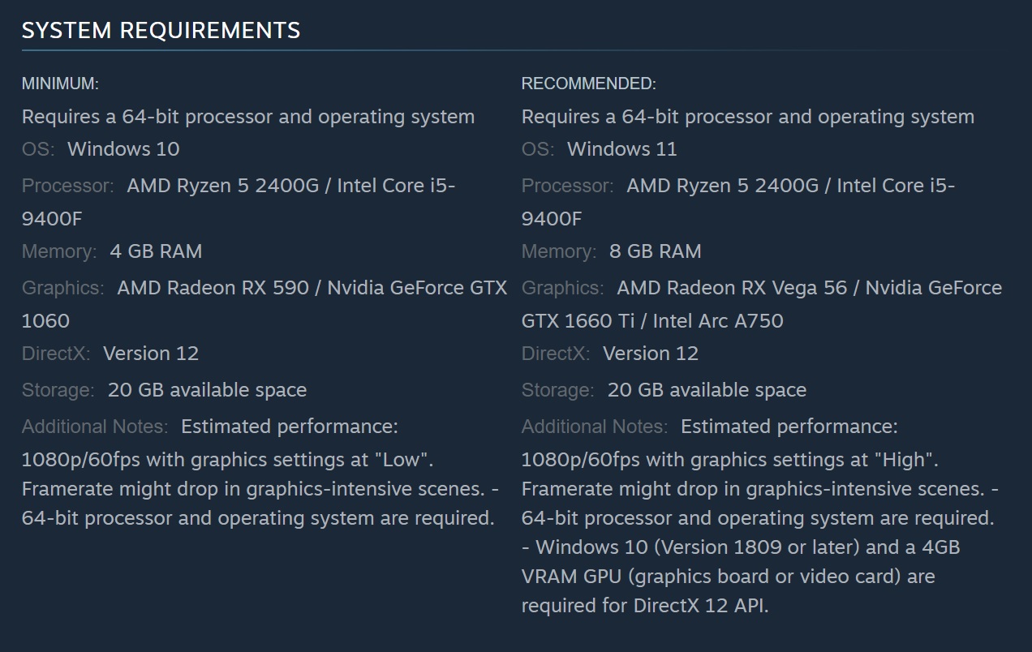The height and width of the screenshot is (652, 1032).
Task: Select the Windows 11 OS text under Recommended
Action: (x=621, y=149)
